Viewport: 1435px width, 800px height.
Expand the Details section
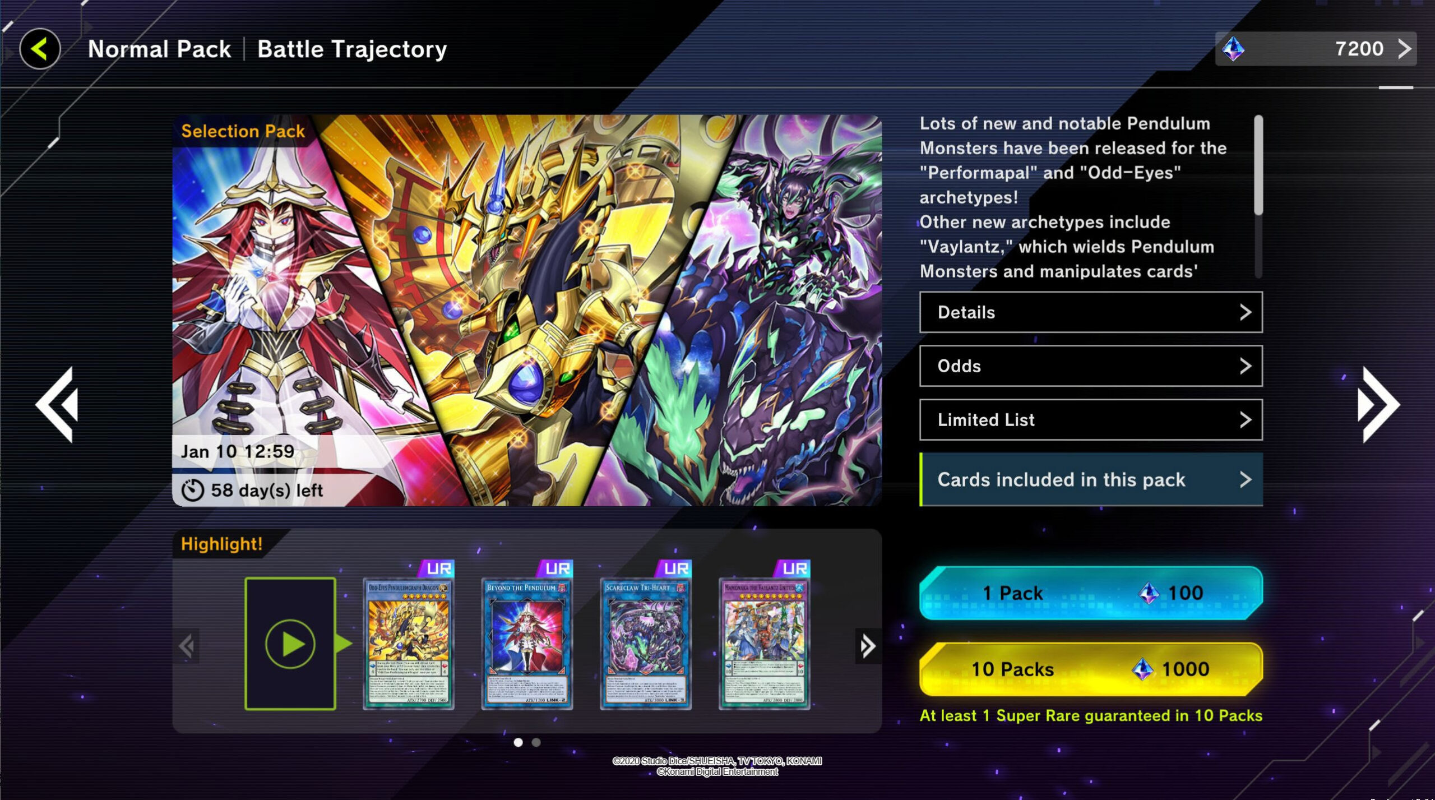click(x=1091, y=312)
